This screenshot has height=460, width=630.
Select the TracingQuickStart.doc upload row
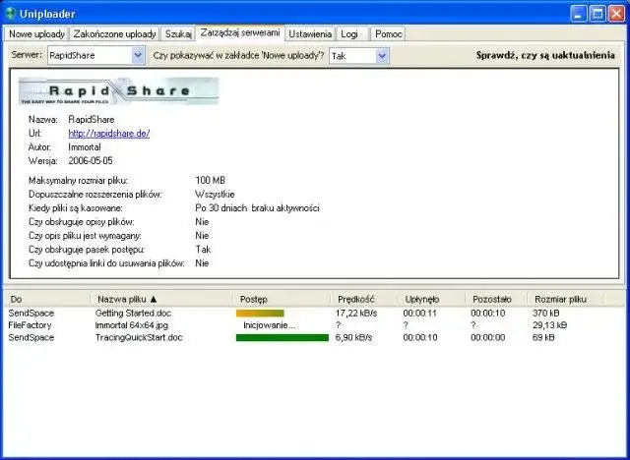(x=315, y=338)
